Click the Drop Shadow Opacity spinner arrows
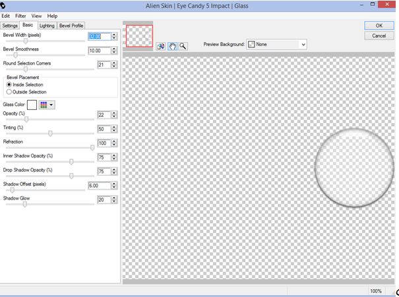The width and height of the screenshot is (399, 297). tap(114, 171)
